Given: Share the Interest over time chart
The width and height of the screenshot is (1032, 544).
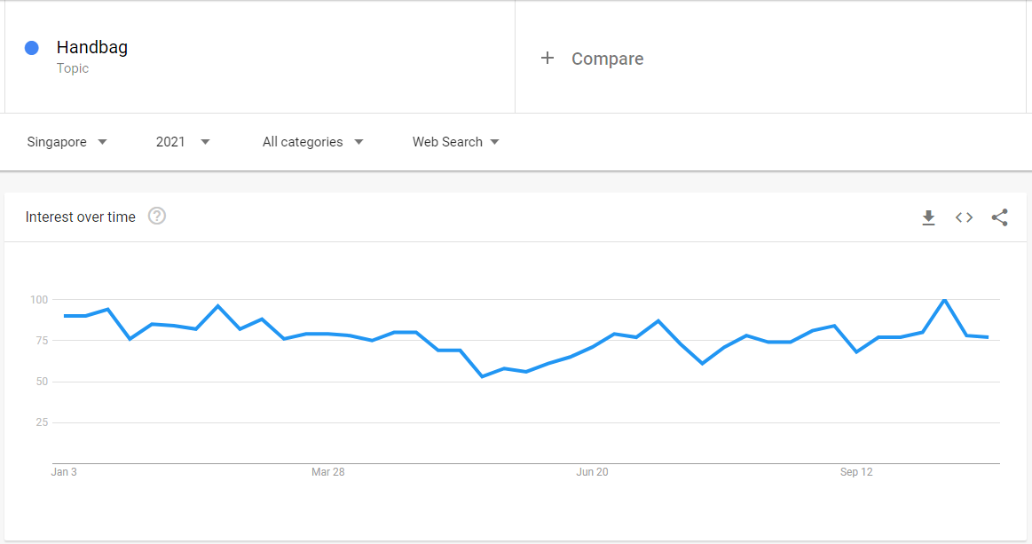Looking at the screenshot, I should (x=1000, y=217).
